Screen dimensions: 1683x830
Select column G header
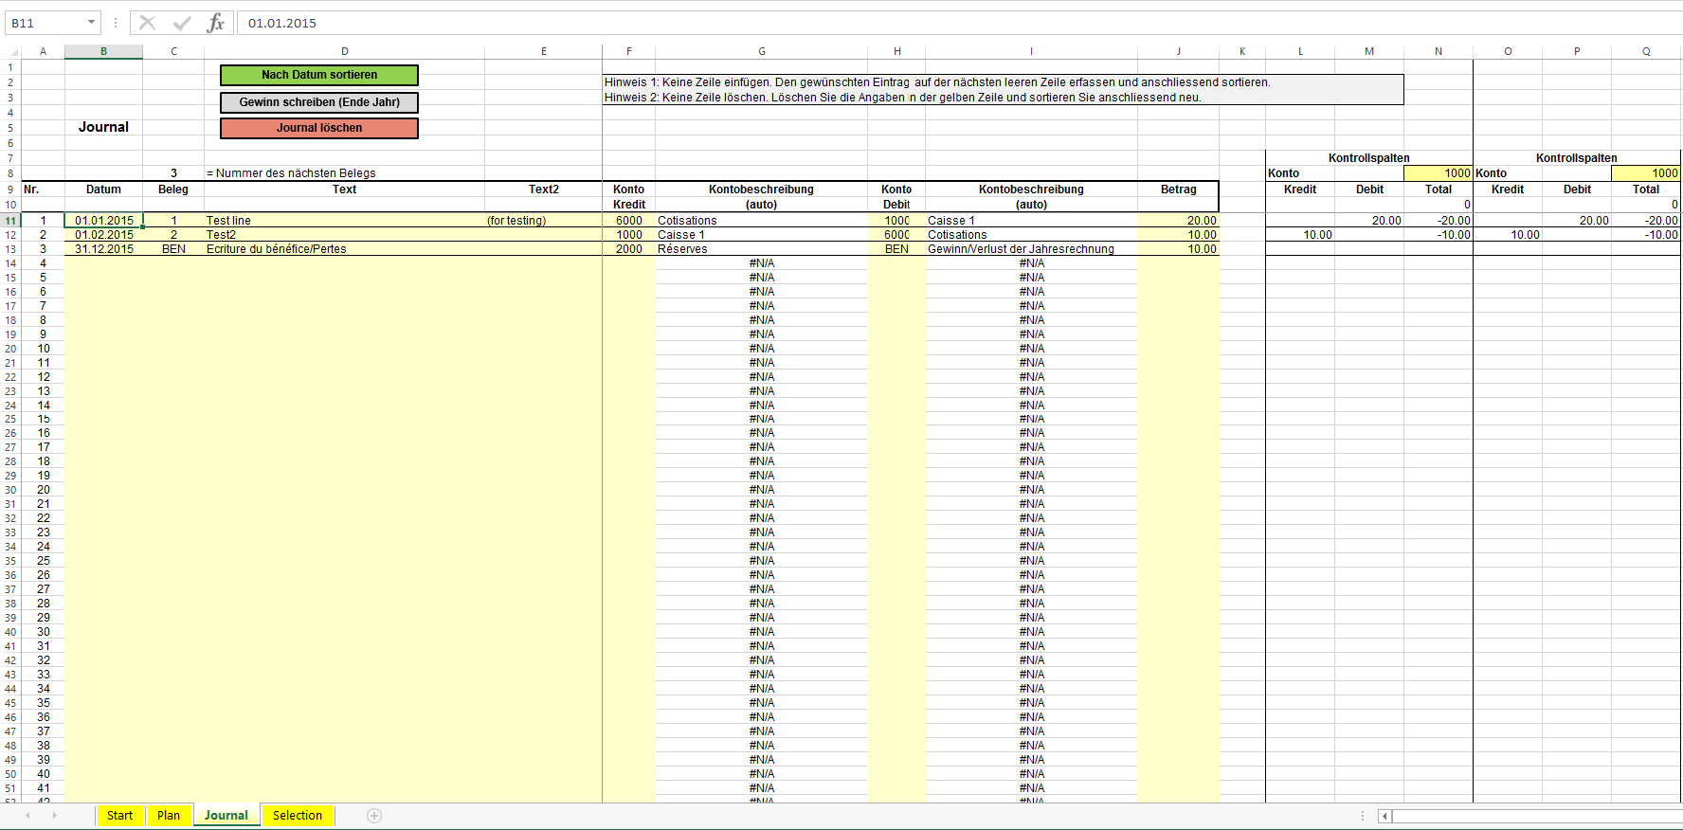coord(761,51)
